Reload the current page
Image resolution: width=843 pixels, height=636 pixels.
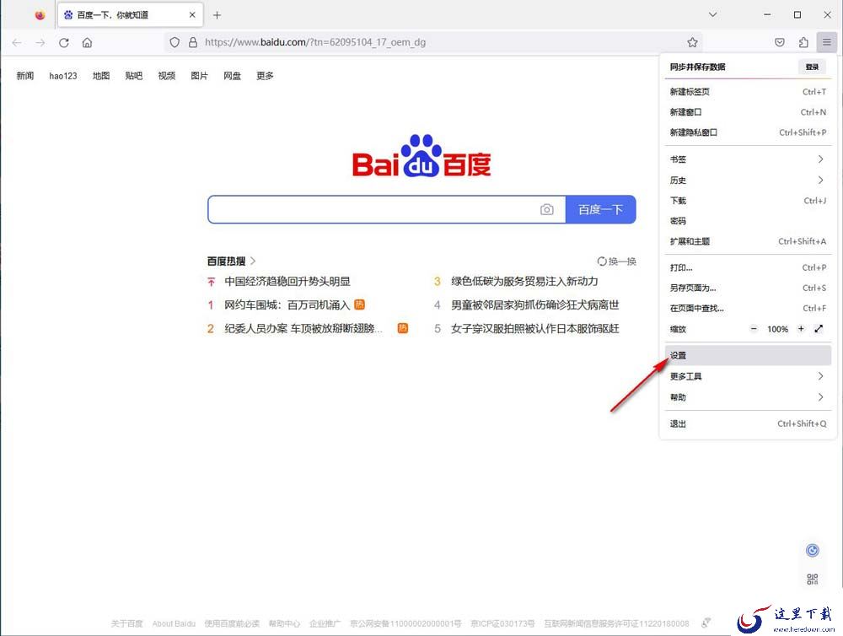point(64,42)
